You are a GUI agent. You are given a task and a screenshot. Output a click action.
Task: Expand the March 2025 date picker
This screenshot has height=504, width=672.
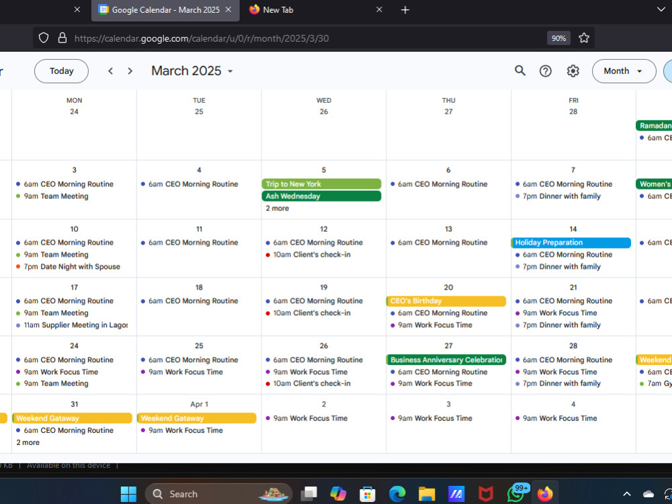[192, 71]
